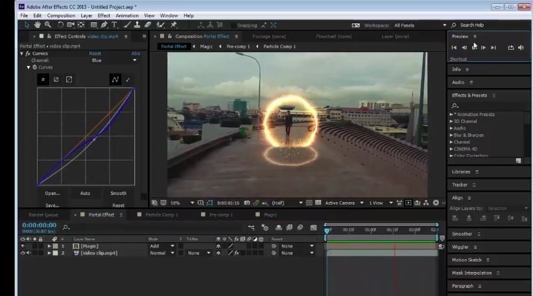Open Add blending mode dropdown
The image size is (533, 296).
click(162, 246)
